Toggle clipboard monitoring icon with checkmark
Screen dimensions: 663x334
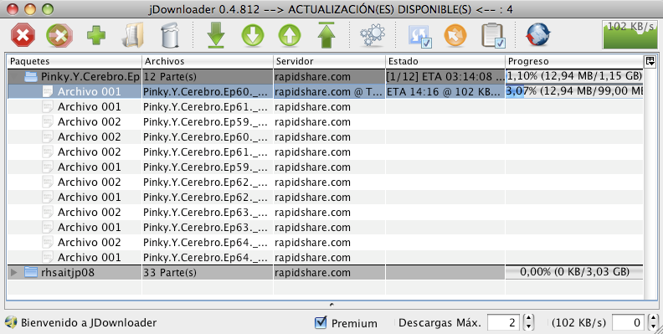(493, 35)
